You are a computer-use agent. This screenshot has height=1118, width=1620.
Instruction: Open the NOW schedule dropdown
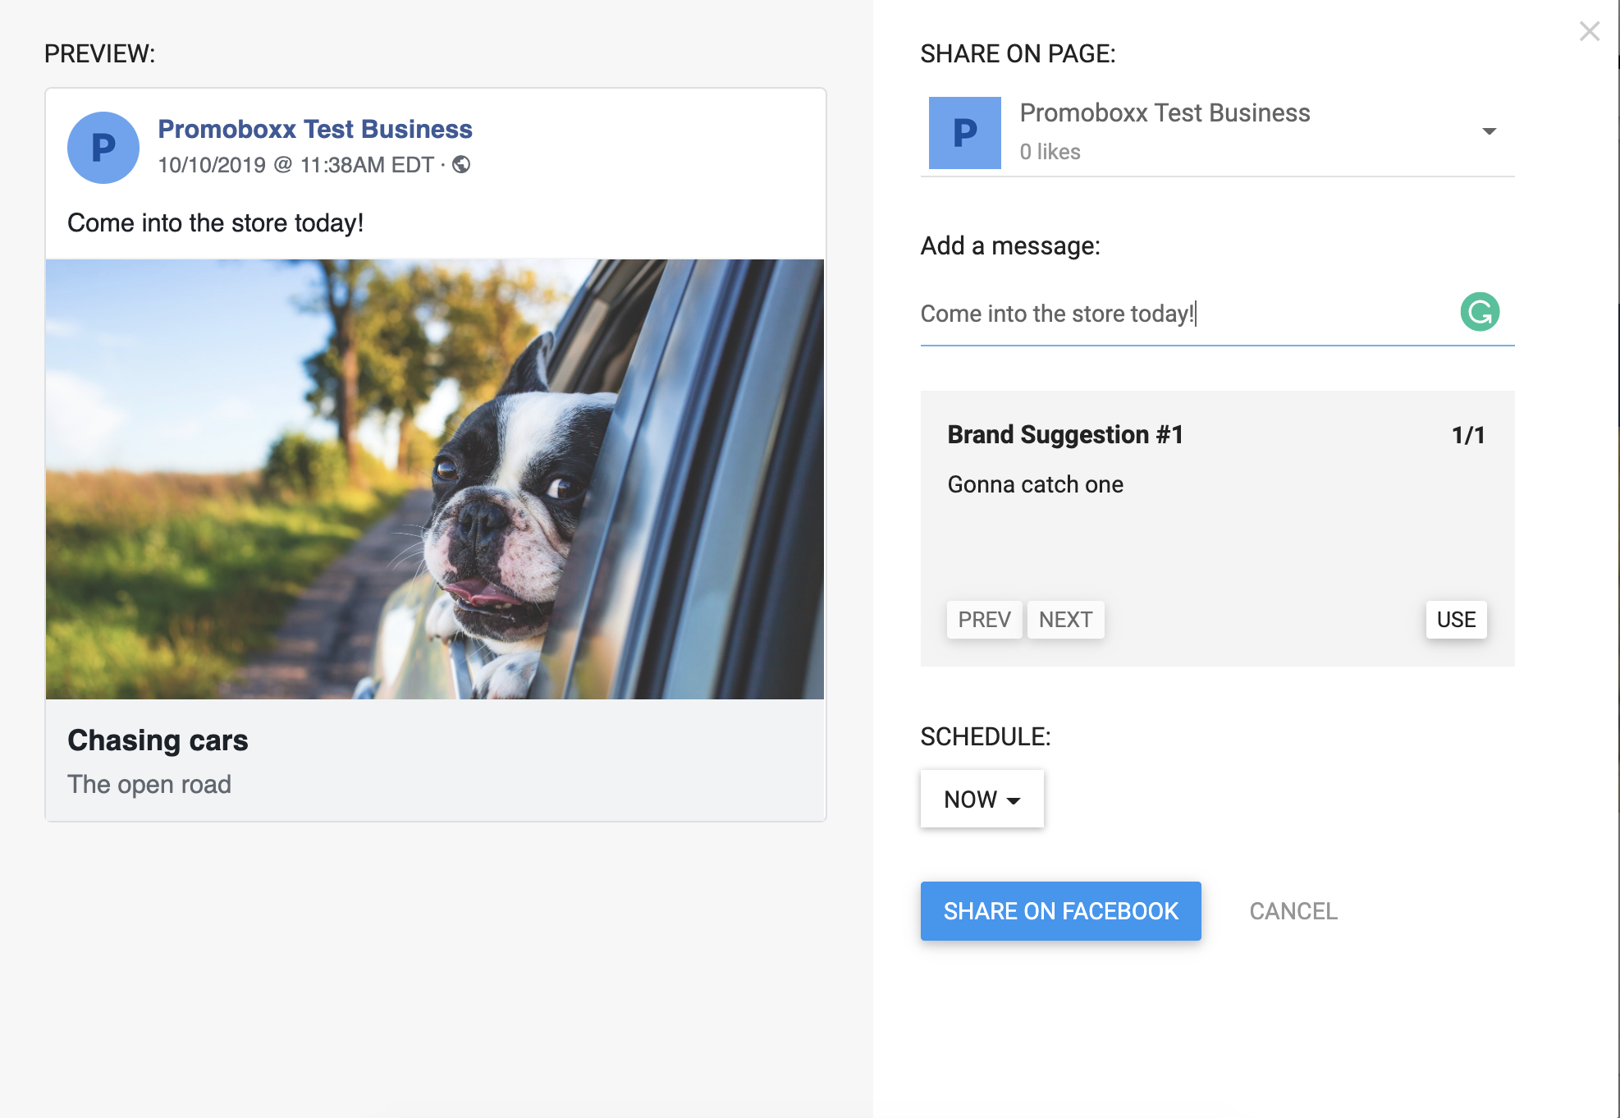pos(982,798)
